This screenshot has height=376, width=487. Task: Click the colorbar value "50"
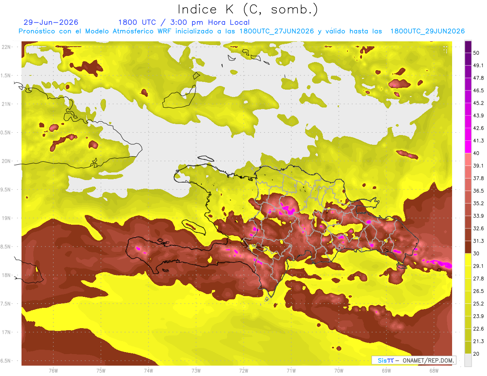[x=476, y=53]
